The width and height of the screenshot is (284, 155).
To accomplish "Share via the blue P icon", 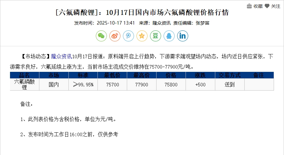I will click(128, 36).
